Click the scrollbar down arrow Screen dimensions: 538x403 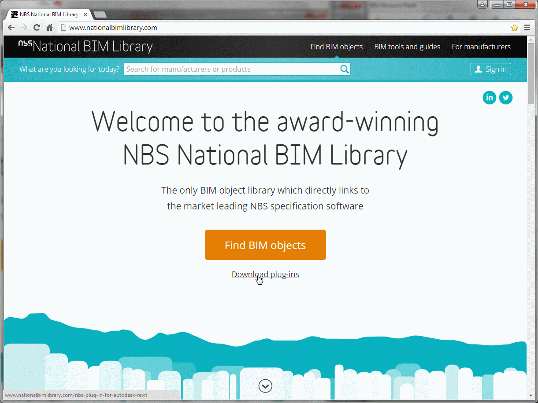tap(531, 396)
